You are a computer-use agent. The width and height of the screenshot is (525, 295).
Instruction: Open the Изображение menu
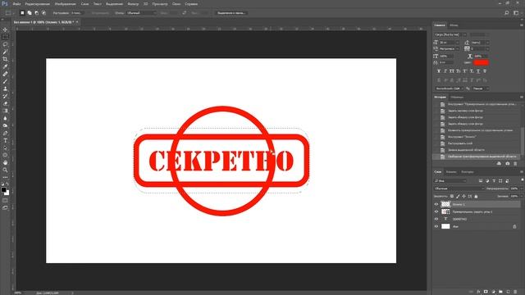coord(66,4)
